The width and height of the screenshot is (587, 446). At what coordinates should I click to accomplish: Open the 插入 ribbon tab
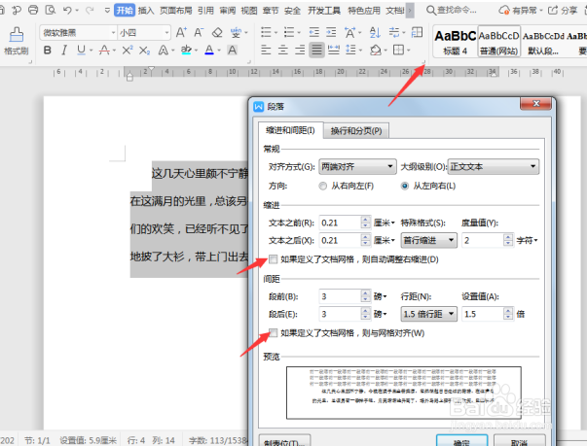click(x=146, y=10)
